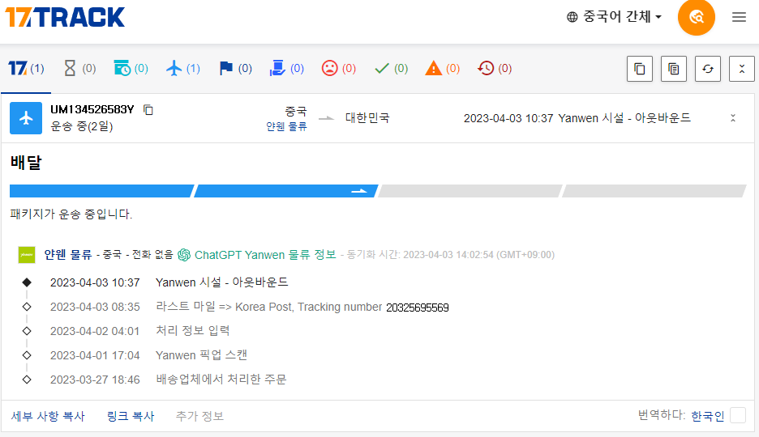Click destination country 대한민국
The height and width of the screenshot is (437, 759).
[367, 118]
